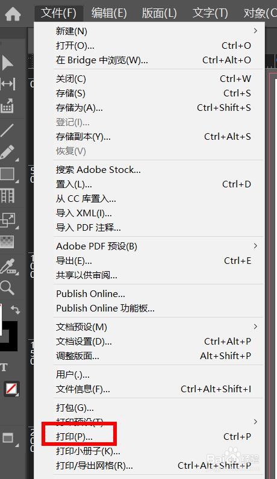Open the screen mode icon
The image size is (277, 479).
8,438
